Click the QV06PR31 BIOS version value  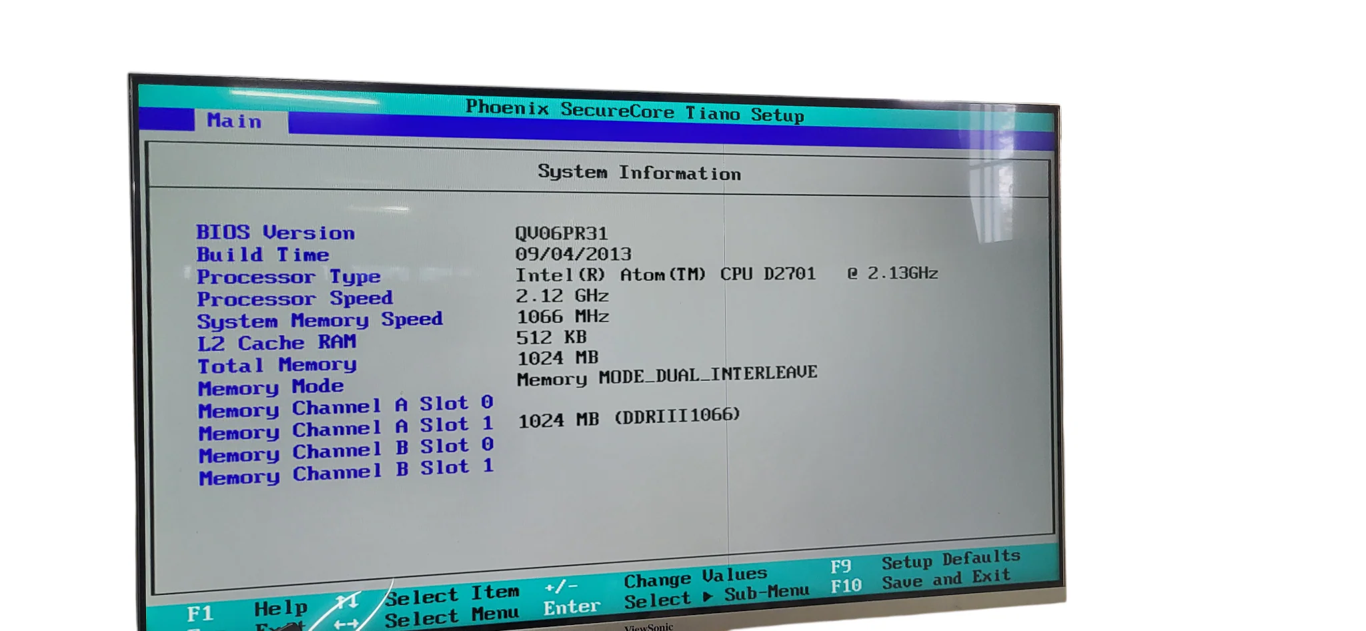pyautogui.click(x=562, y=233)
